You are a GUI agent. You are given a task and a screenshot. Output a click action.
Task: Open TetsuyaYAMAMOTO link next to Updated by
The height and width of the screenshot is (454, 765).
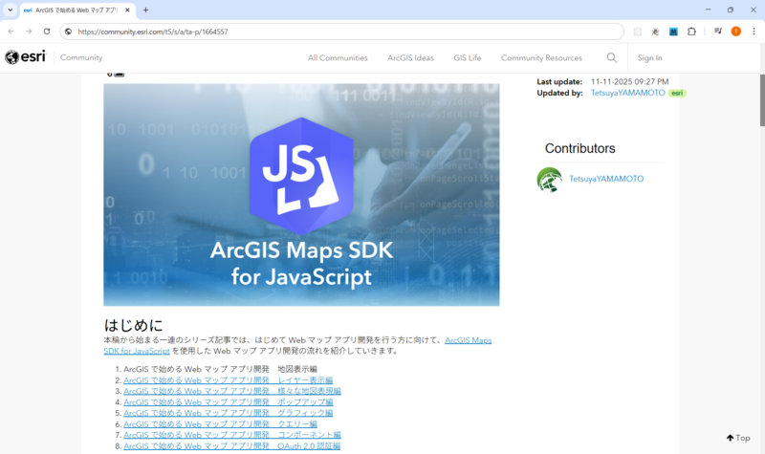627,93
